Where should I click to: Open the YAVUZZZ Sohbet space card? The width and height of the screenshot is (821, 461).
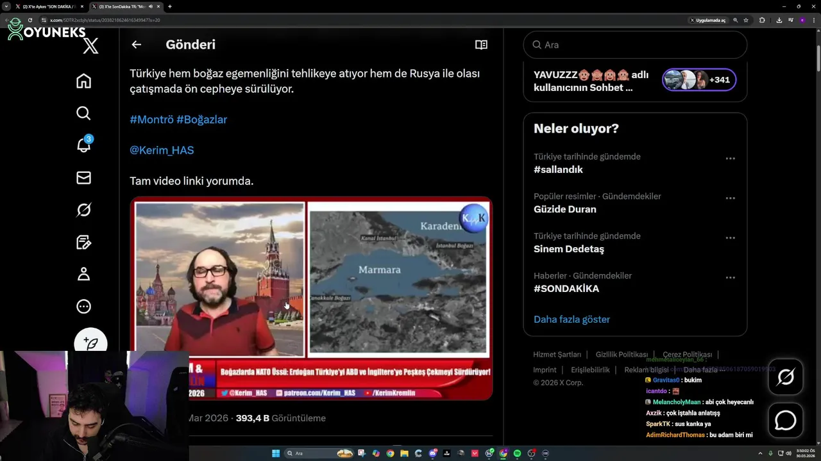click(635, 81)
